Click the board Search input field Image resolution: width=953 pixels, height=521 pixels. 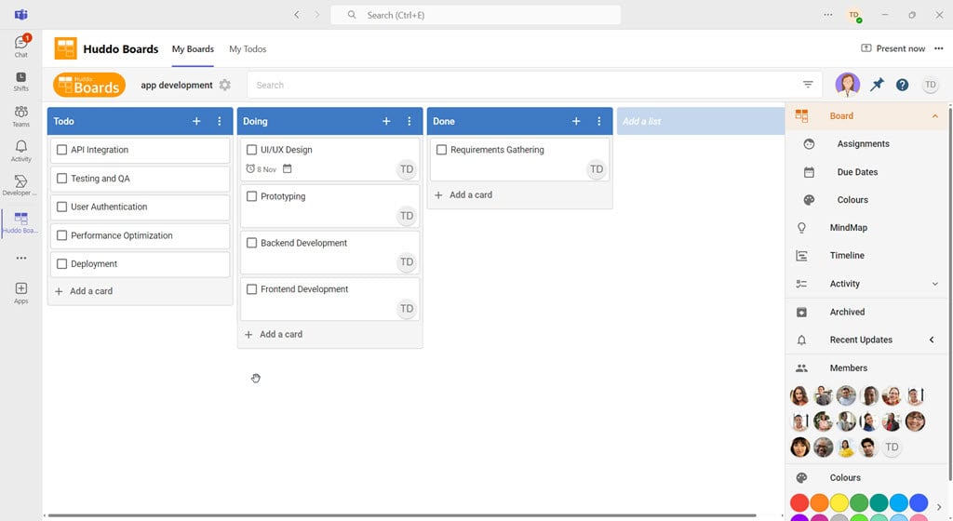coord(526,85)
